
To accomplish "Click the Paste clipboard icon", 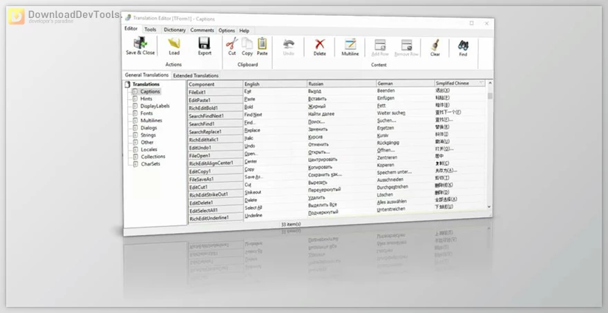I will [x=262, y=43].
